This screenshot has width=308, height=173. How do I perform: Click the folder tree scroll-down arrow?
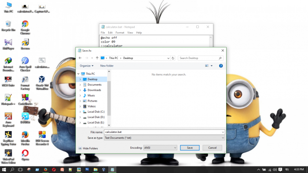[109, 125]
